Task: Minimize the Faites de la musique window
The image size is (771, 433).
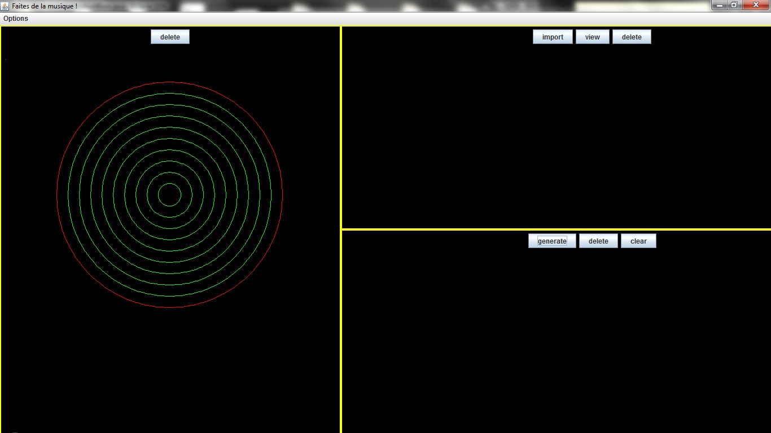Action: 719,5
